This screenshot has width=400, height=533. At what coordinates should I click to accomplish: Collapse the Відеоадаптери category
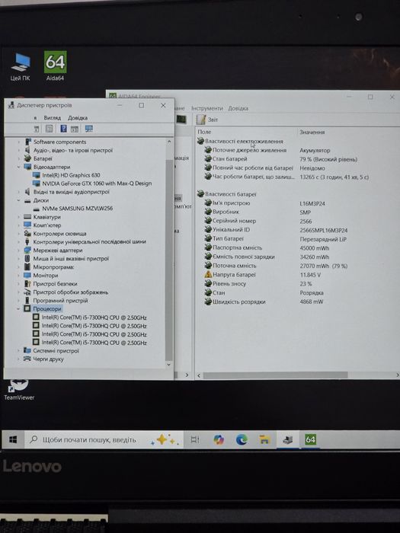tap(19, 167)
